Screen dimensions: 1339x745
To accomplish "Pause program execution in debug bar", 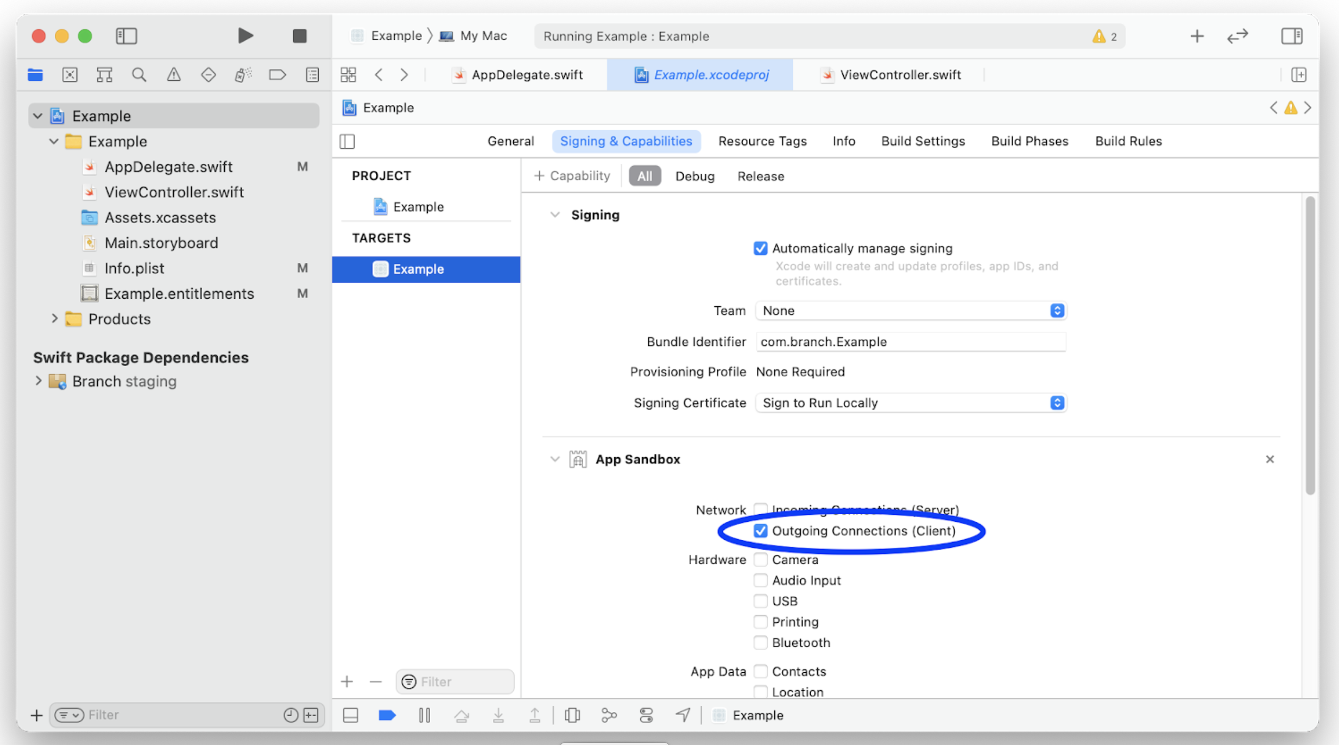I will [x=425, y=715].
